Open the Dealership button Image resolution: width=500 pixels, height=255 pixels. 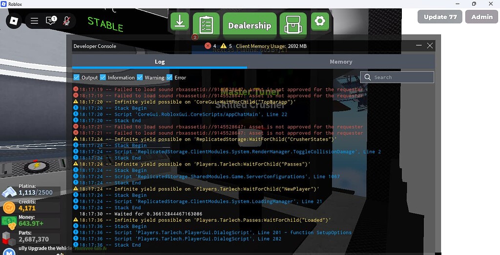click(250, 25)
